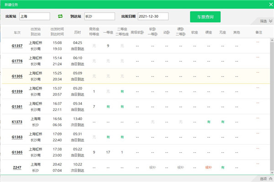Screen dimensions: 274x182
Task: Select train G1305 link
Action: tap(17, 76)
